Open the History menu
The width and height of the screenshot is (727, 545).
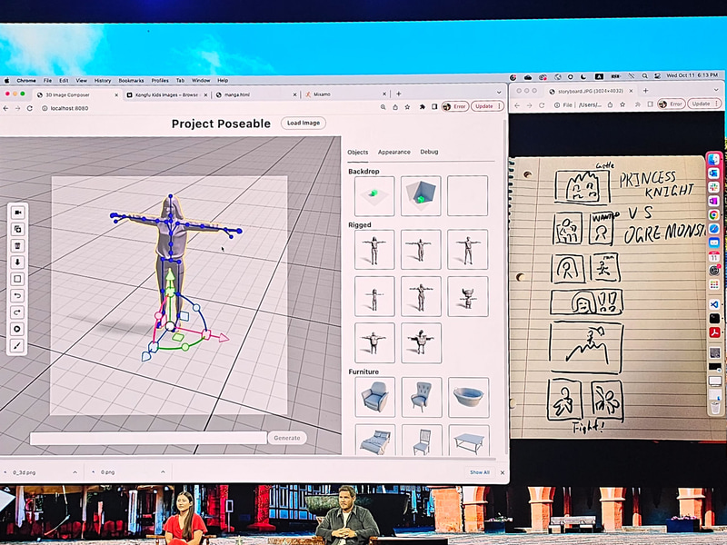(x=103, y=80)
